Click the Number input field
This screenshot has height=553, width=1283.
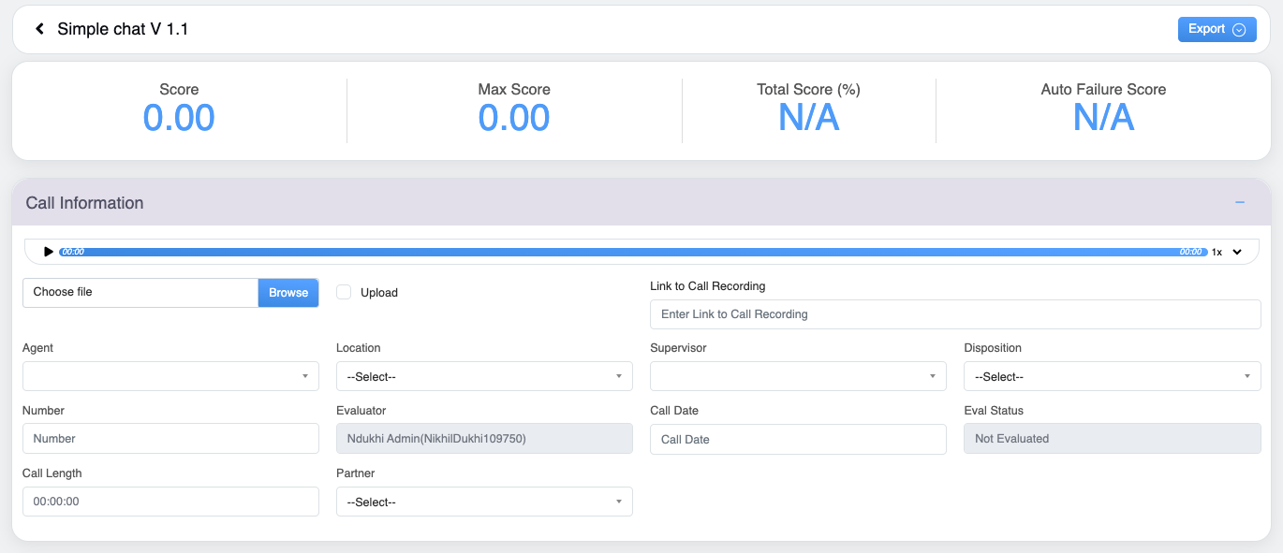click(x=170, y=438)
